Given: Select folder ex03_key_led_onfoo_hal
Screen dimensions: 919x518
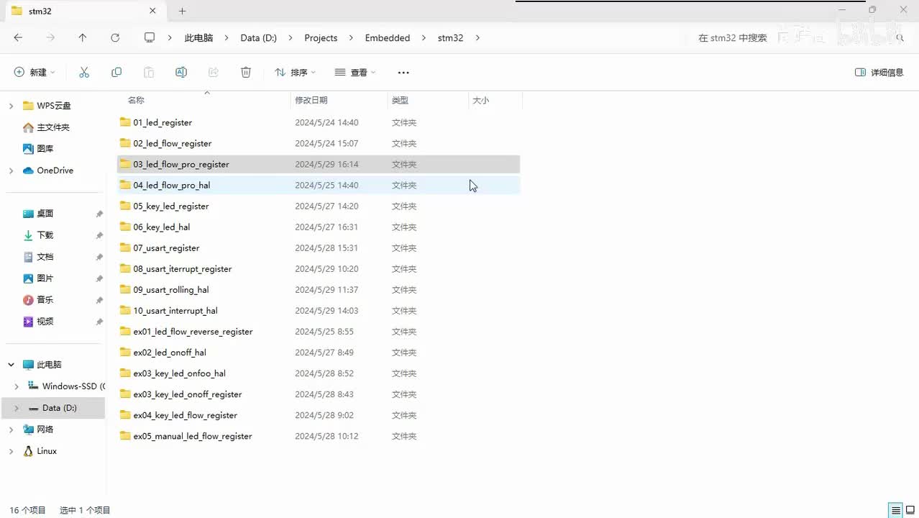Looking at the screenshot, I should pyautogui.click(x=319, y=373).
